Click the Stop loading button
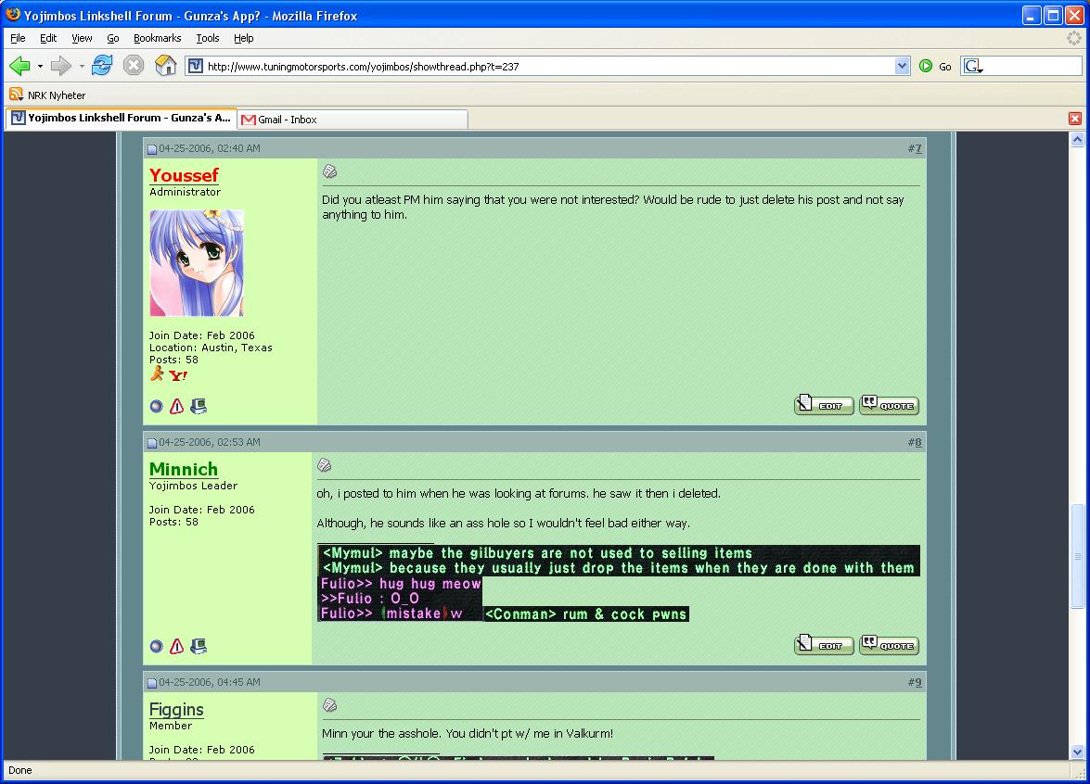 (x=134, y=66)
